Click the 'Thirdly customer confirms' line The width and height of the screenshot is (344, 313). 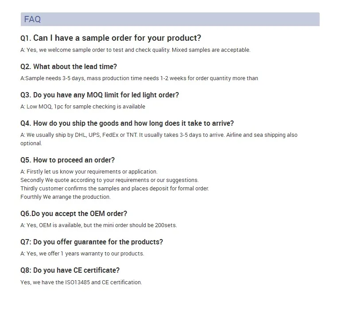coord(115,189)
